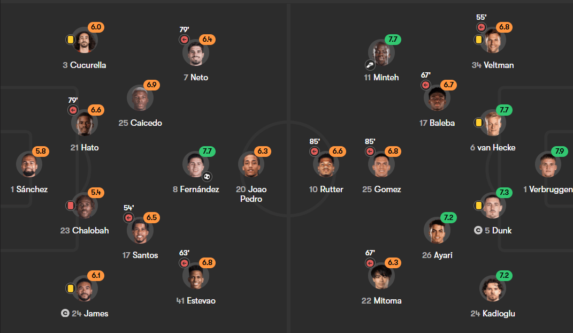Click Cucurella's yellow card icon
The width and height of the screenshot is (573, 333).
71,40
